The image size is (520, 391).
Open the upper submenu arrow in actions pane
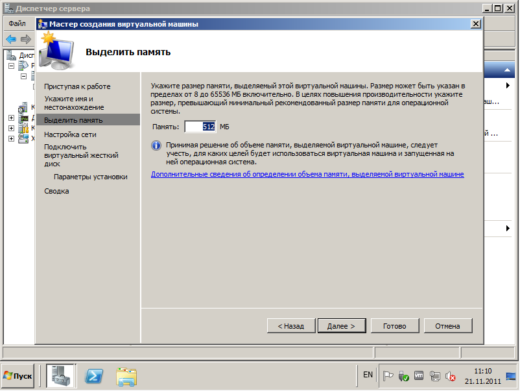(508, 85)
